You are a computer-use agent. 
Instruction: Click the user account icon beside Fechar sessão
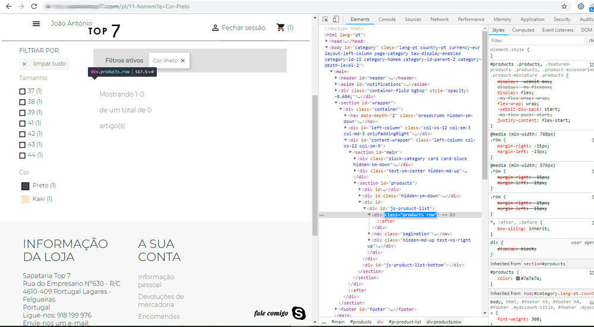(215, 28)
